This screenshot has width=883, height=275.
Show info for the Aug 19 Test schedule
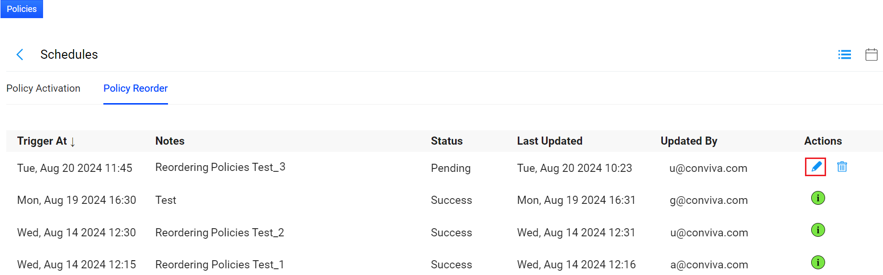point(818,198)
